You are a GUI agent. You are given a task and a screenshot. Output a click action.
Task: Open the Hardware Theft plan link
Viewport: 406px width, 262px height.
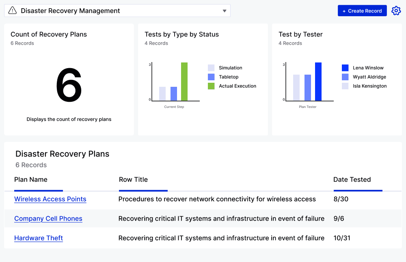[x=39, y=238]
